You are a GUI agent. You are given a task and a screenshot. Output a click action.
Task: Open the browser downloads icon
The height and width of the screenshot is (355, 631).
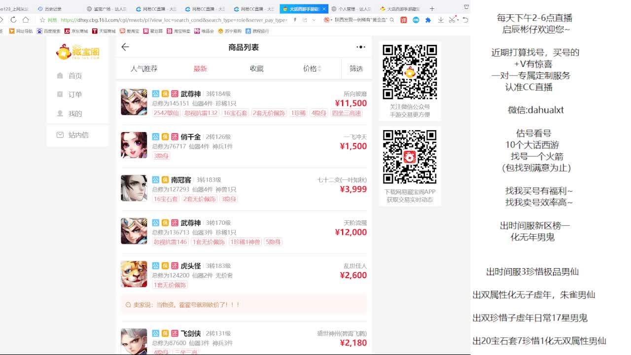pos(441,20)
